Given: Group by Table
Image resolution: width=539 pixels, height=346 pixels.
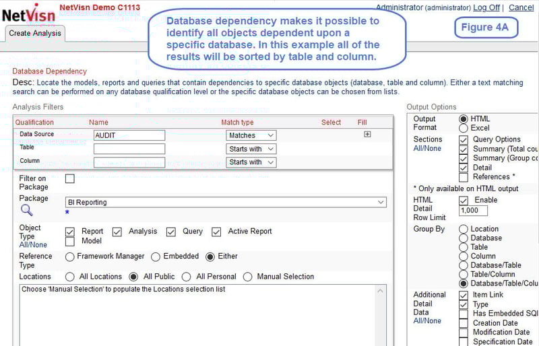Looking at the screenshot, I should point(464,248).
